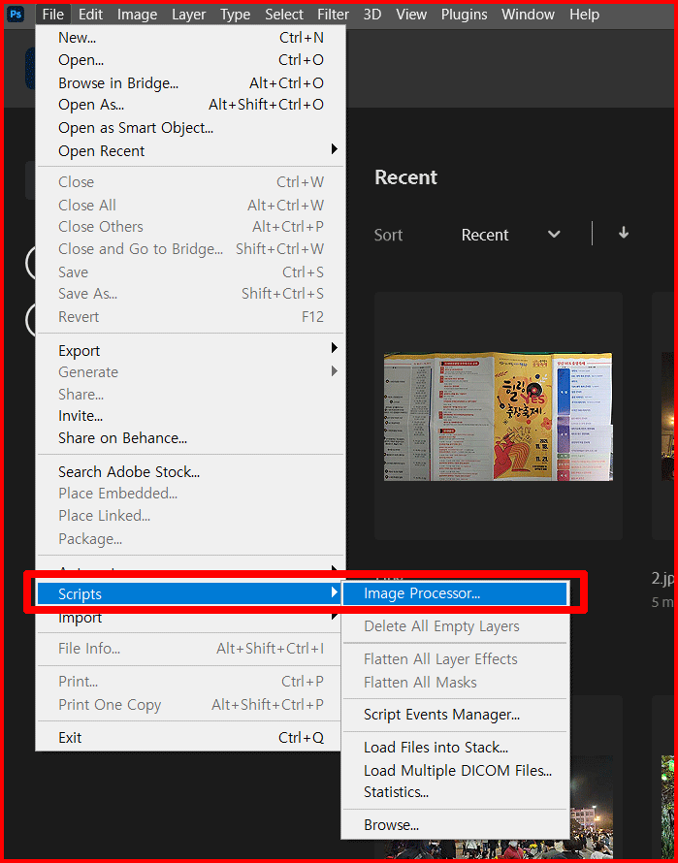Select Load Multiple DICOM Files...
678x863 pixels.
pyautogui.click(x=456, y=771)
